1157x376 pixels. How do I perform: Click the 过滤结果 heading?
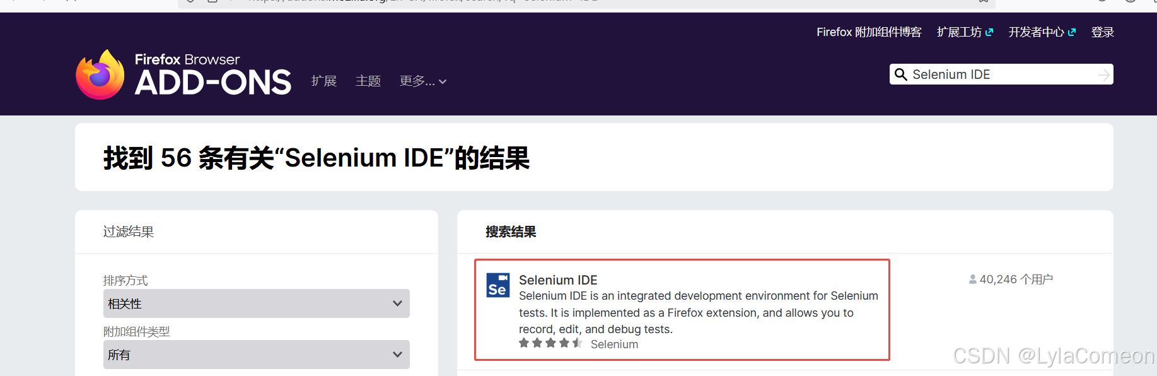[x=129, y=232]
